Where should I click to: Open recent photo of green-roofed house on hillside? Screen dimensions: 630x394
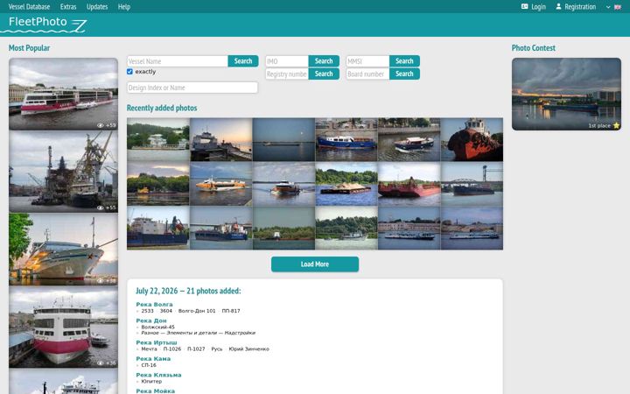pyautogui.click(x=157, y=139)
